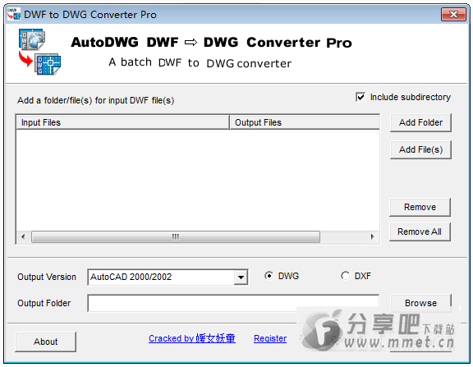Click the Add Folder button

click(x=420, y=122)
